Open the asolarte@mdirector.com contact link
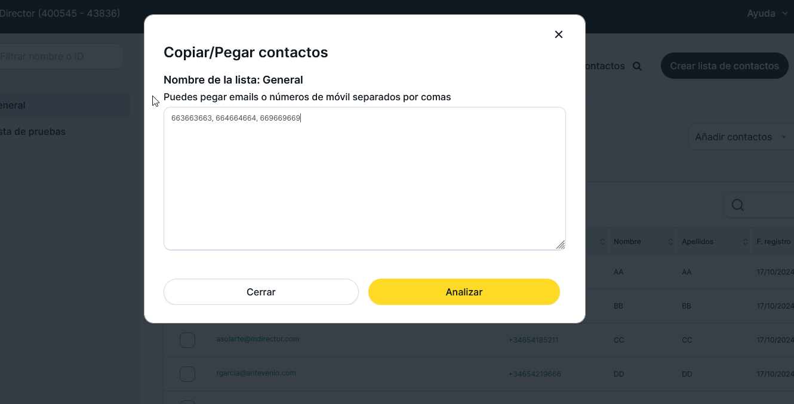Viewport: 794px width, 404px height. (257, 339)
